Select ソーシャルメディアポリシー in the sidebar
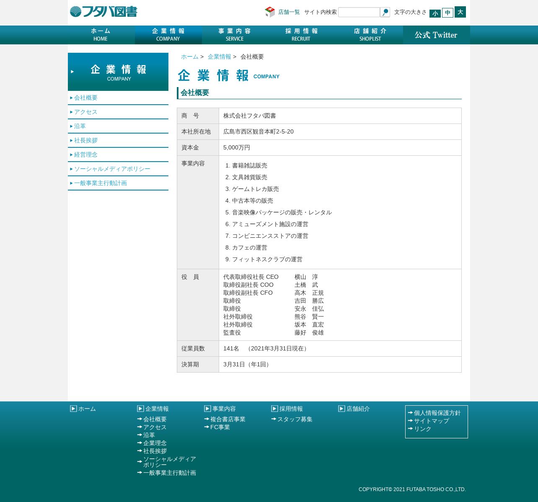Image resolution: width=538 pixels, height=502 pixels. pos(118,169)
